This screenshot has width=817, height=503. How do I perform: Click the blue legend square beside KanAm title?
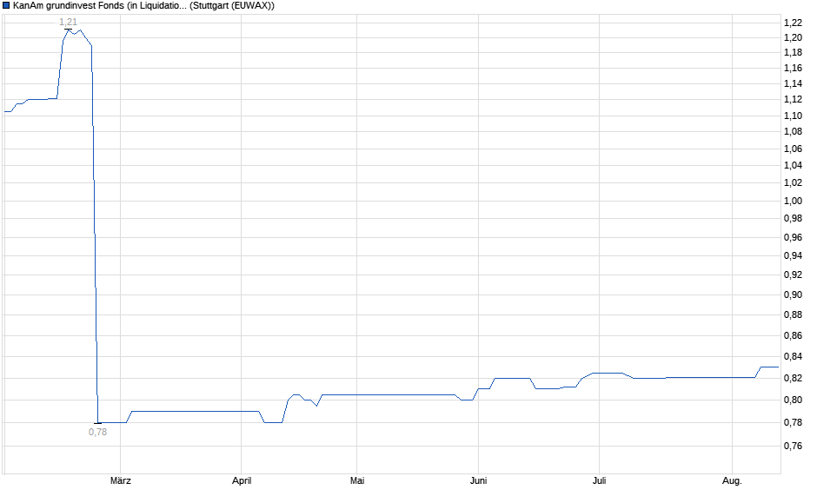coord(6,6)
